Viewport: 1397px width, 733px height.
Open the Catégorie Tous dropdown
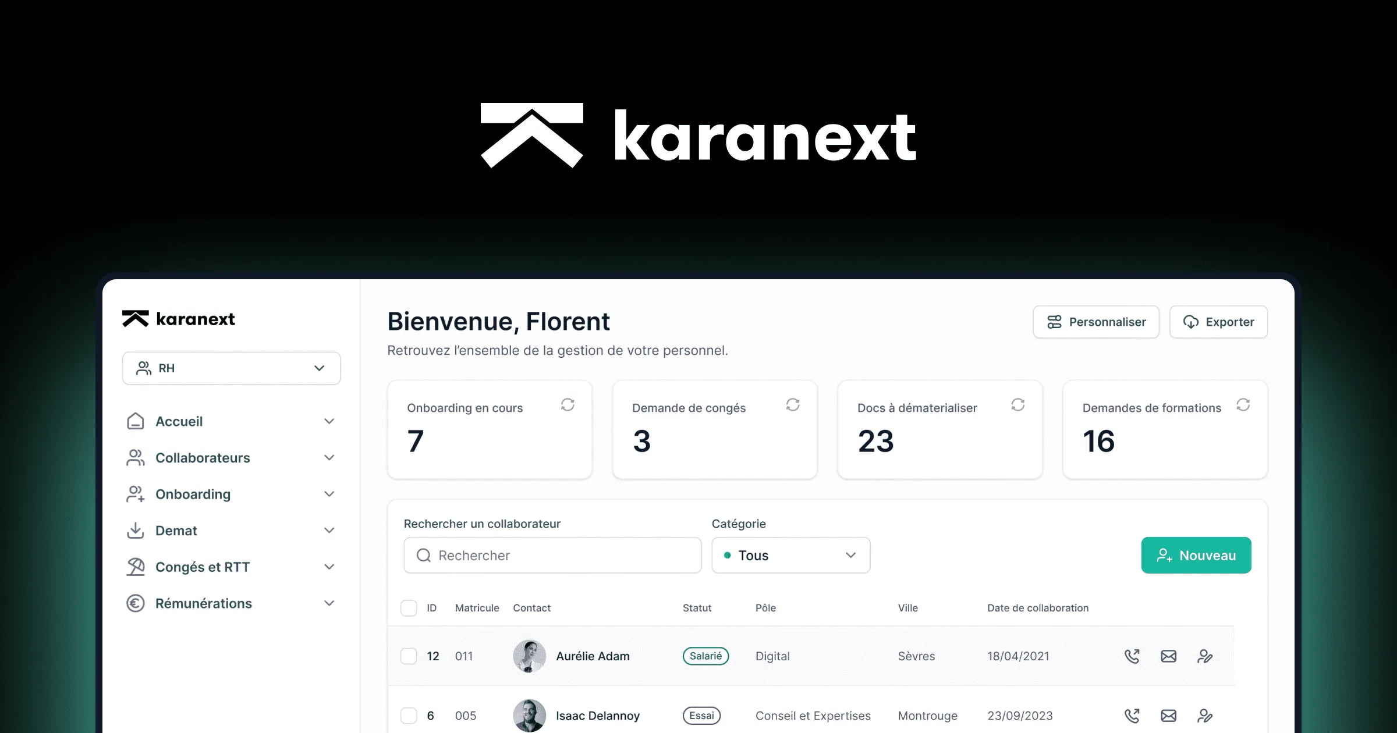pos(790,556)
